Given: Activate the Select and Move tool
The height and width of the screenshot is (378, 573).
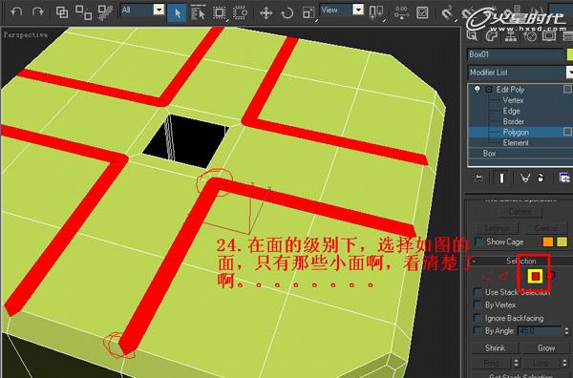Looking at the screenshot, I should click(266, 13).
